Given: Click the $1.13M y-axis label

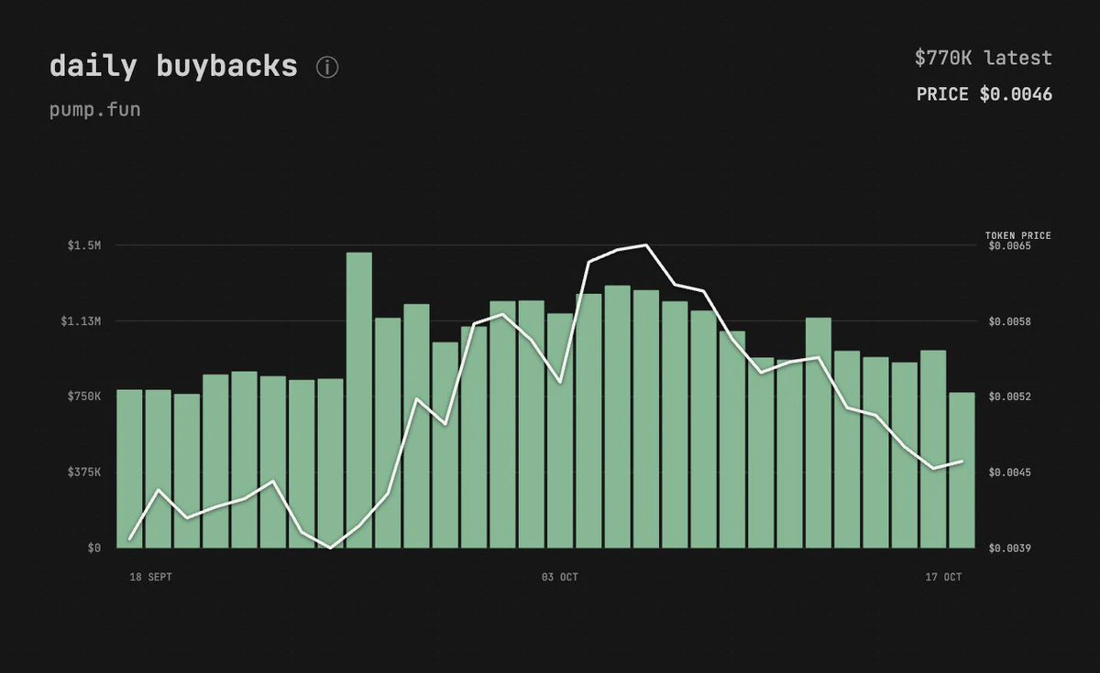Looking at the screenshot, I should [x=81, y=321].
